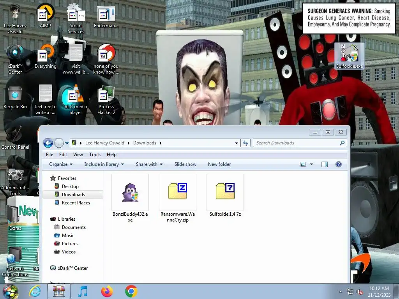Screen dimensions: 399x299
Task: Launch Internet Explorer from taskbar
Action: click(35, 291)
